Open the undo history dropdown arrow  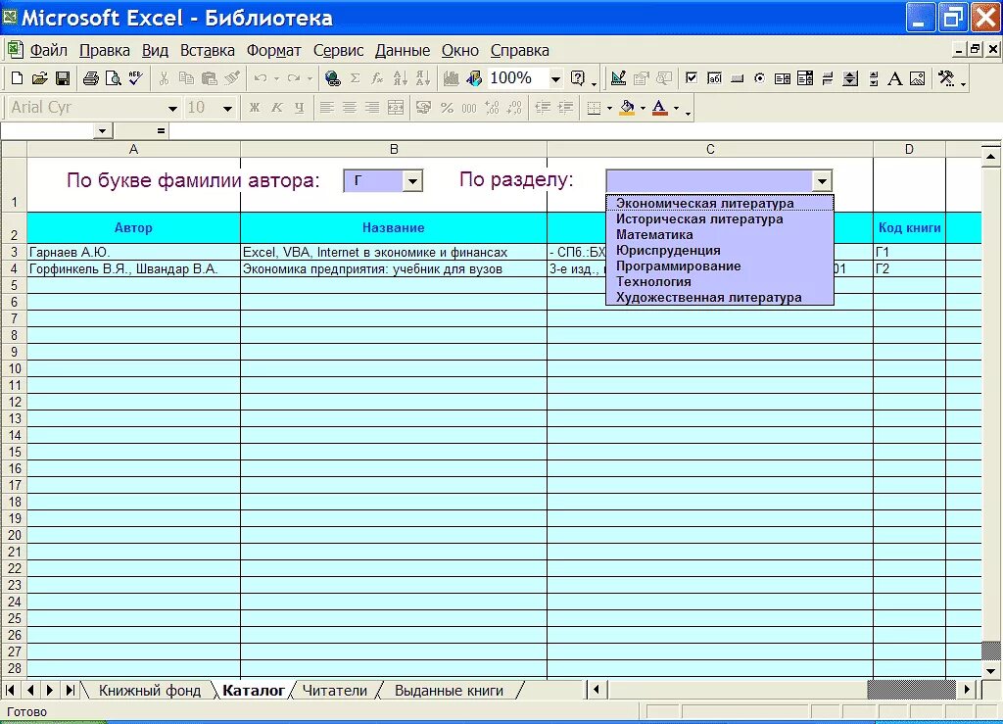276,78
